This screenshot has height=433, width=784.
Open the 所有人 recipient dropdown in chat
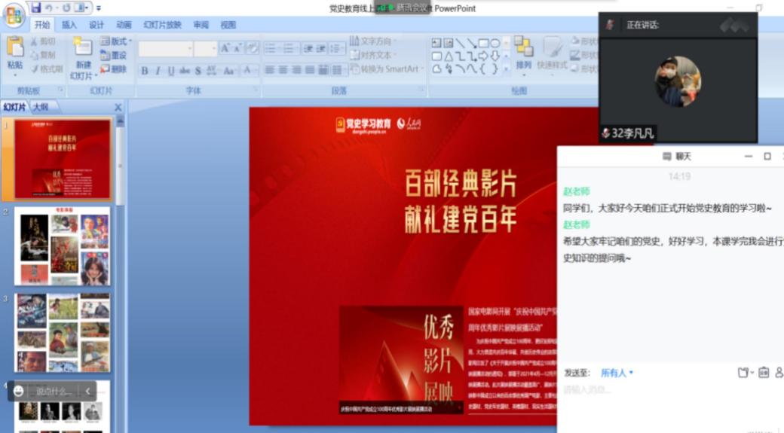coord(617,373)
